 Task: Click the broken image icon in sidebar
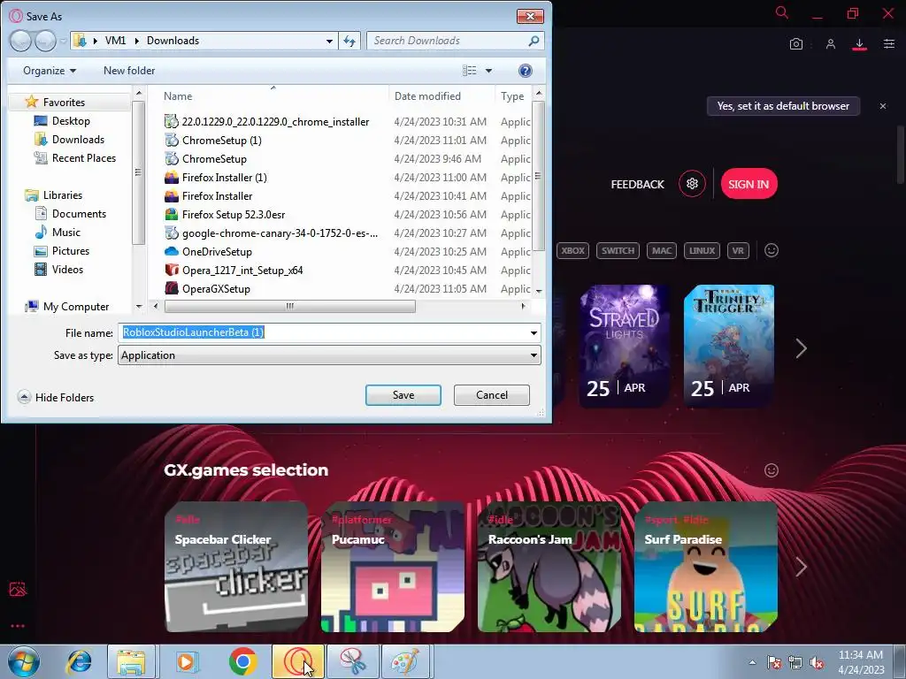[18, 589]
